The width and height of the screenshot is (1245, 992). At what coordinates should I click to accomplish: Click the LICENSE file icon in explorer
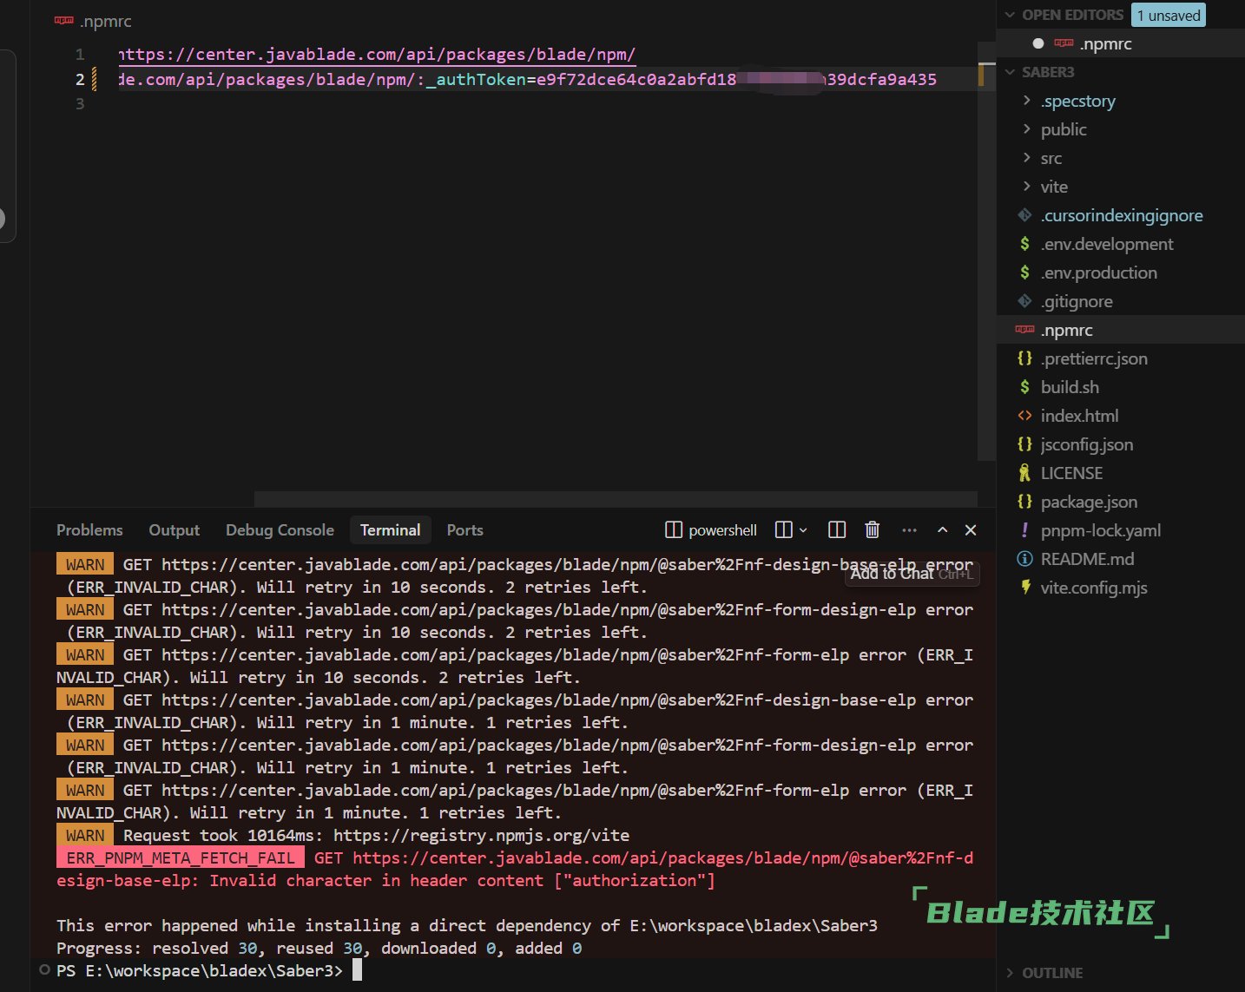click(x=1024, y=473)
